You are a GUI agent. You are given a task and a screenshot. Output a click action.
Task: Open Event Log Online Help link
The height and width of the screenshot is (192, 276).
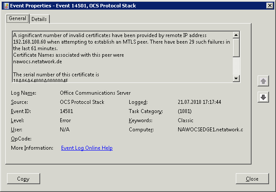87,148
